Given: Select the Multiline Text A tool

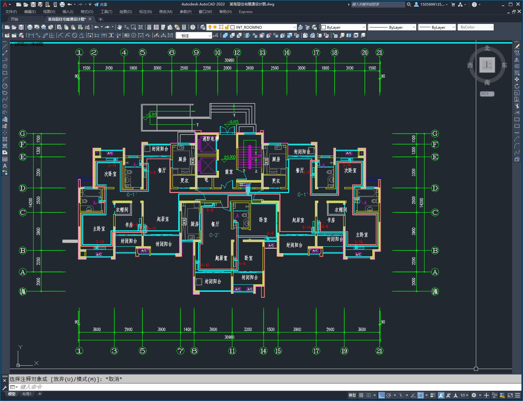Looking at the screenshot, I should click(5, 166).
